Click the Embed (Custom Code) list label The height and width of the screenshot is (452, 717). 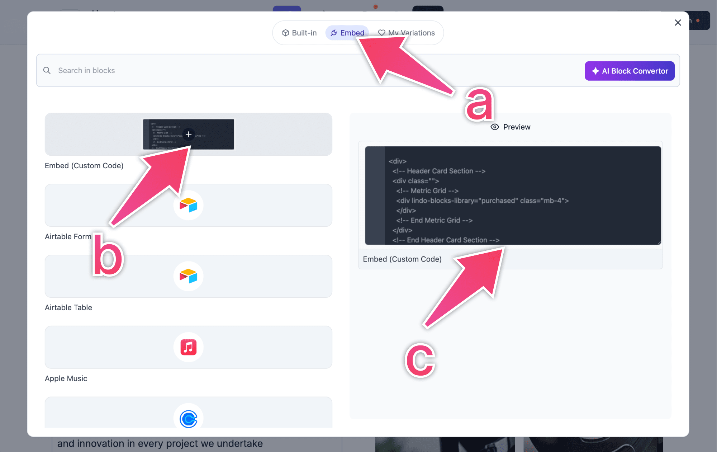[x=84, y=166]
